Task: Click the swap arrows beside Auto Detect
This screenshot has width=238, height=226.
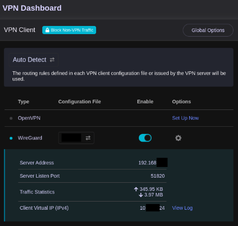Action: pos(52,60)
